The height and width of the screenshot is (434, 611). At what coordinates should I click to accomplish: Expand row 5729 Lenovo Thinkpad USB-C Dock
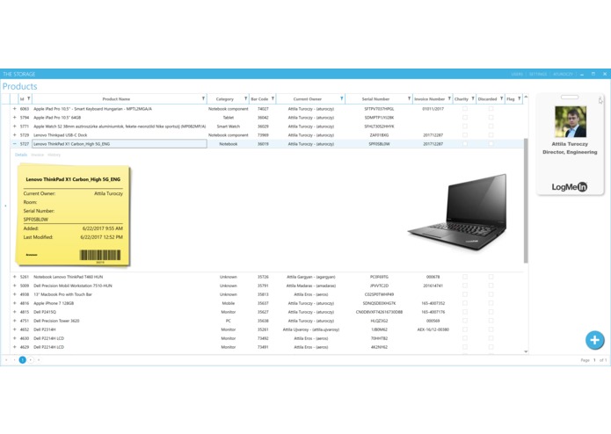(x=14, y=134)
